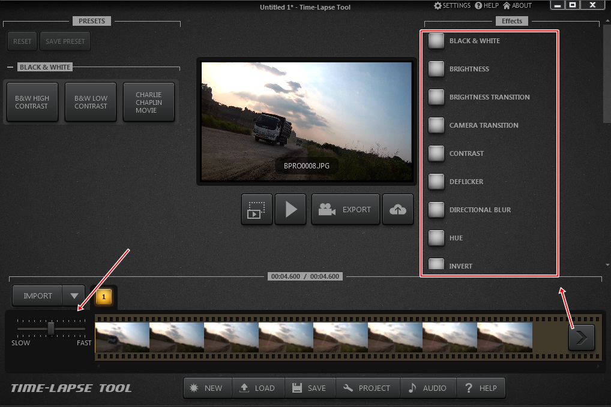This screenshot has width=611, height=407.
Task: Enable the Directional Blur effect checkbox
Action: tap(436, 210)
